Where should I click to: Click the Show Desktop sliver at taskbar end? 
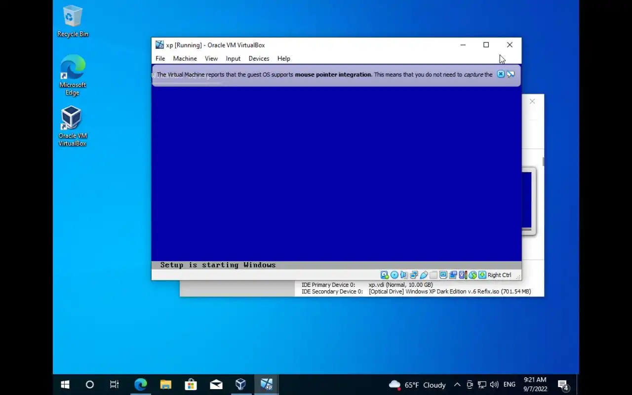click(x=577, y=385)
